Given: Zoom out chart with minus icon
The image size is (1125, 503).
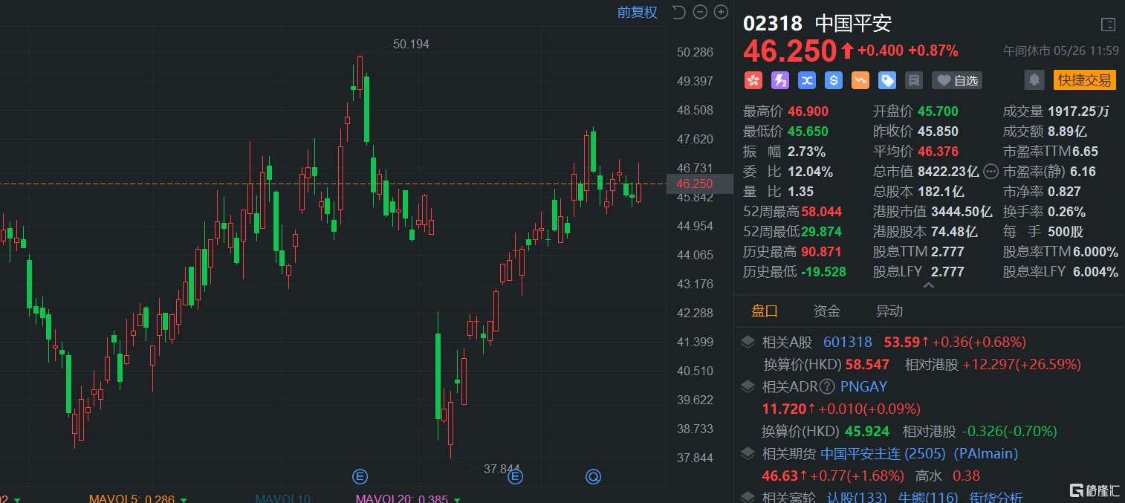Looking at the screenshot, I should (x=700, y=12).
